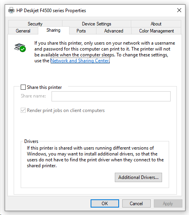Open Additional Drivers dialog
This screenshot has height=215, width=189.
coord(138,177)
